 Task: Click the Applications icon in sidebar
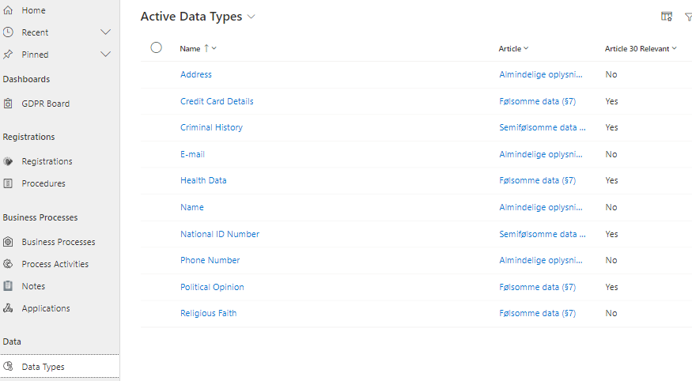point(8,308)
